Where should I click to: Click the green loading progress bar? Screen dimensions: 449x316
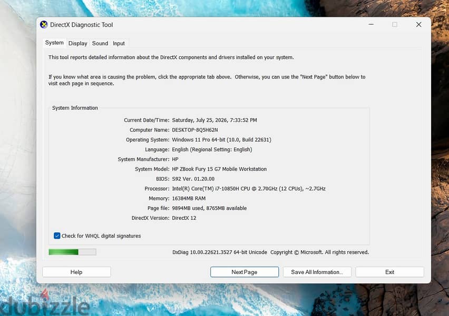point(72,252)
